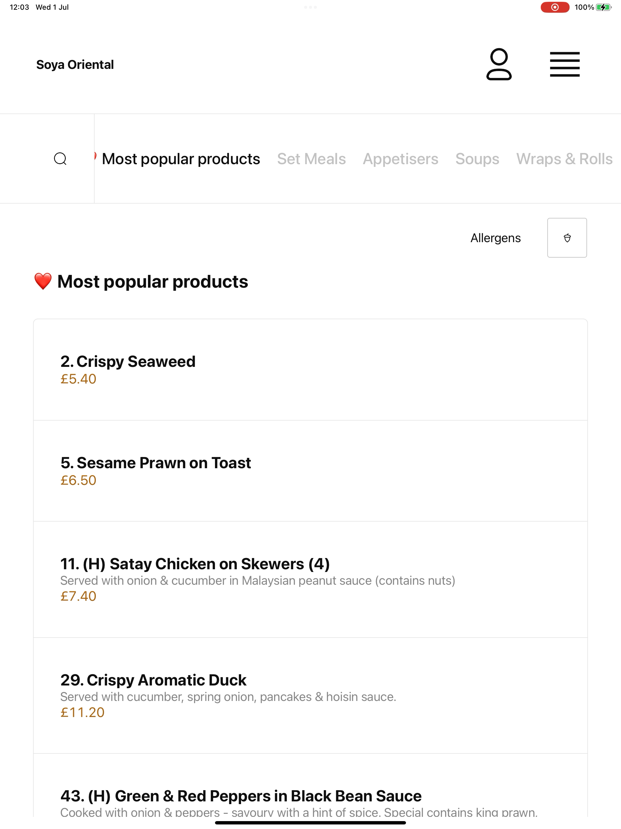The width and height of the screenshot is (621, 829).
Task: Open the allergens acorn icon button
Action: tap(567, 238)
